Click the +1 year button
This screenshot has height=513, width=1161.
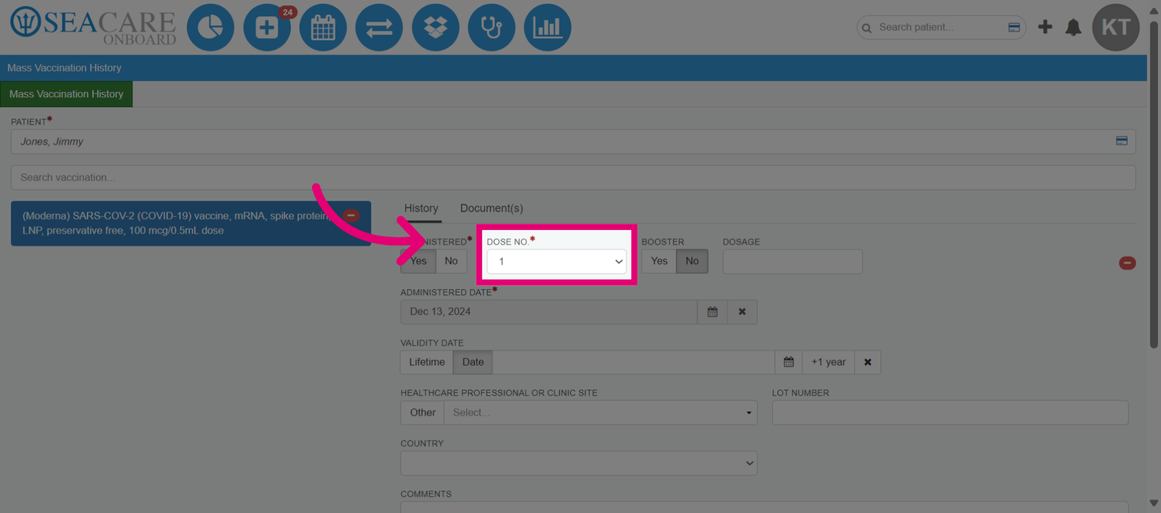point(828,362)
